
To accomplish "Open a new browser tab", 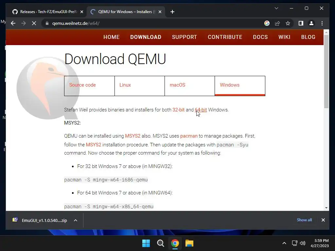I will 172,12.
